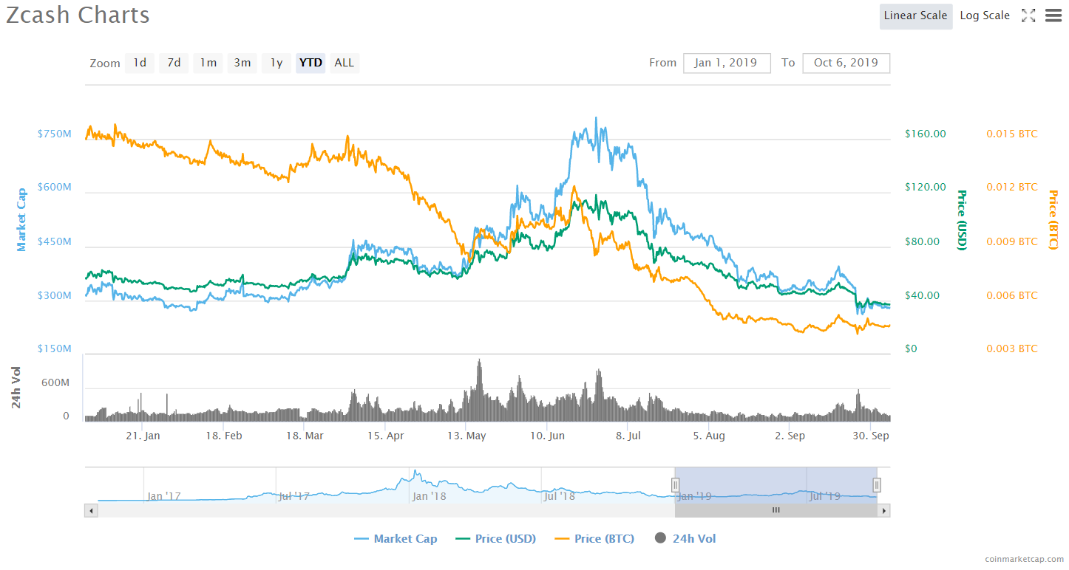The width and height of the screenshot is (1069, 570).
Task: Click the To date field
Action: pos(846,63)
